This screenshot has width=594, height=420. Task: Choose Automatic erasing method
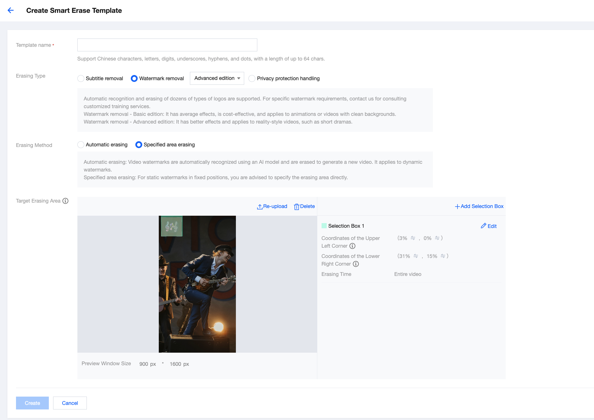81,145
